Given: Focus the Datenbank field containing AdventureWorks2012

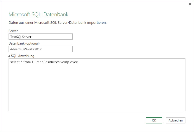Looking at the screenshot, I should [x=41, y=49].
